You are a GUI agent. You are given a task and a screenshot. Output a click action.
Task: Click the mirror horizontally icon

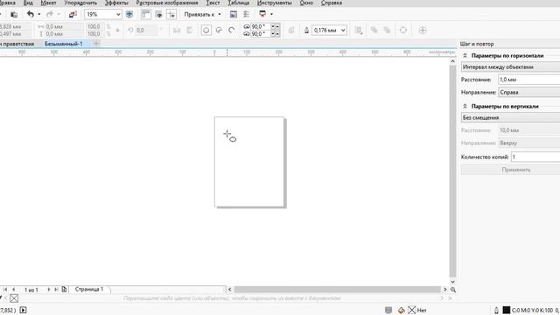point(177,31)
